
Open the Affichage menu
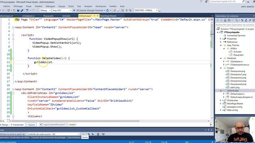tap(18, 6)
